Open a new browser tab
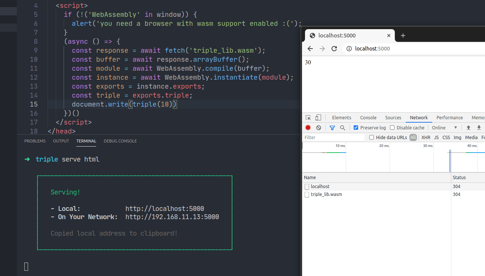Screen dimensions: 485x276 pos(403,36)
